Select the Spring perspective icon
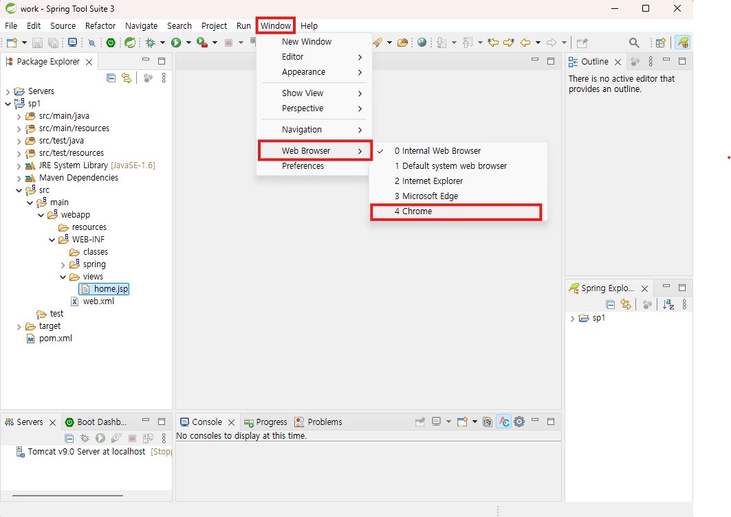The height and width of the screenshot is (517, 731). click(683, 43)
